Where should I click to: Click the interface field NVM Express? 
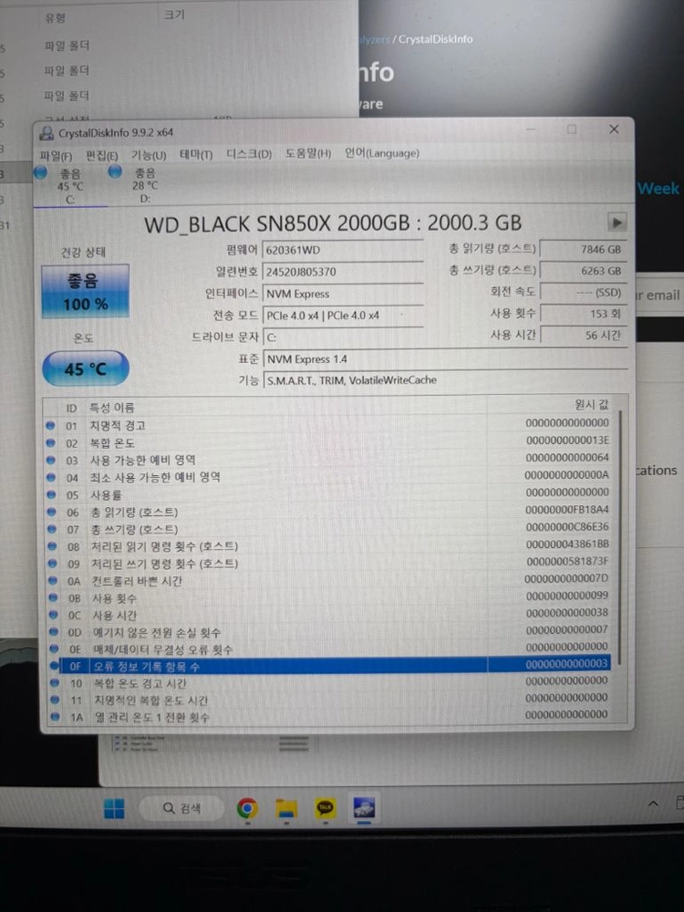pyautogui.click(x=343, y=294)
